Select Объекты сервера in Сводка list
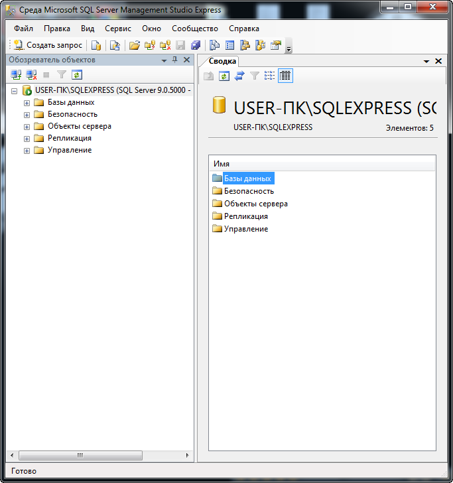The image size is (453, 483). [256, 204]
